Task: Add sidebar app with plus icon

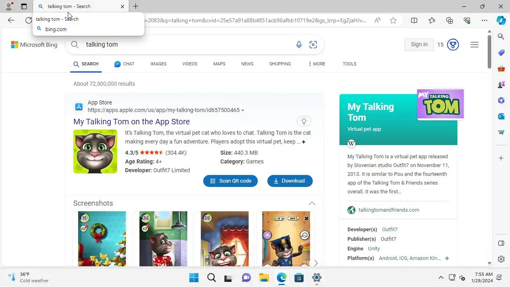Action: (x=501, y=158)
